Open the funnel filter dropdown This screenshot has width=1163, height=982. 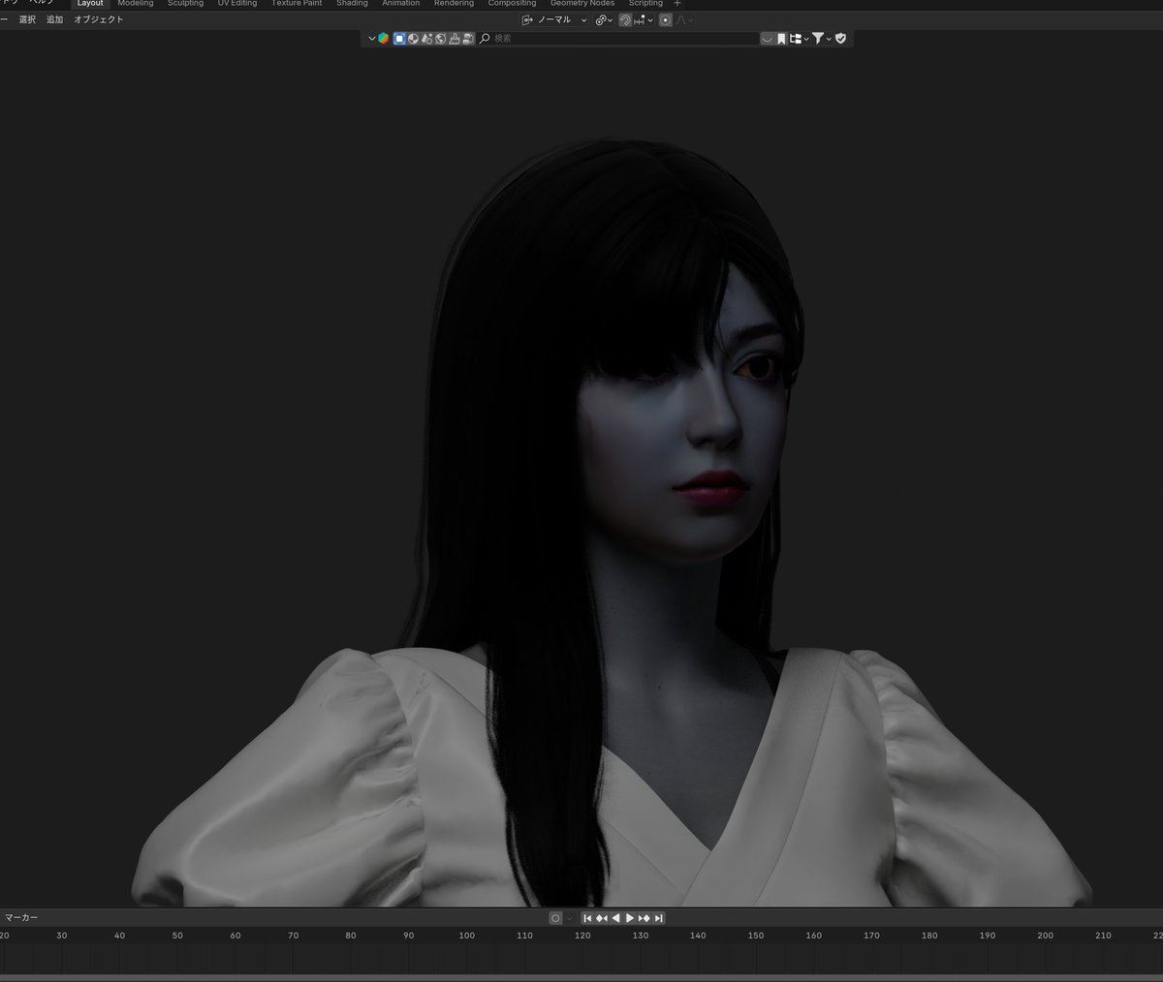[822, 39]
